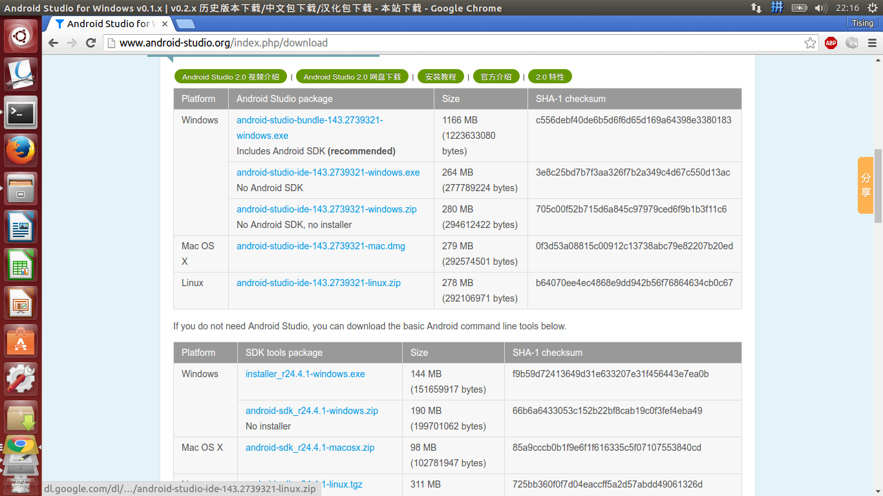Open the 官方介绍 button
Screen dimensions: 883x496
[x=496, y=76]
